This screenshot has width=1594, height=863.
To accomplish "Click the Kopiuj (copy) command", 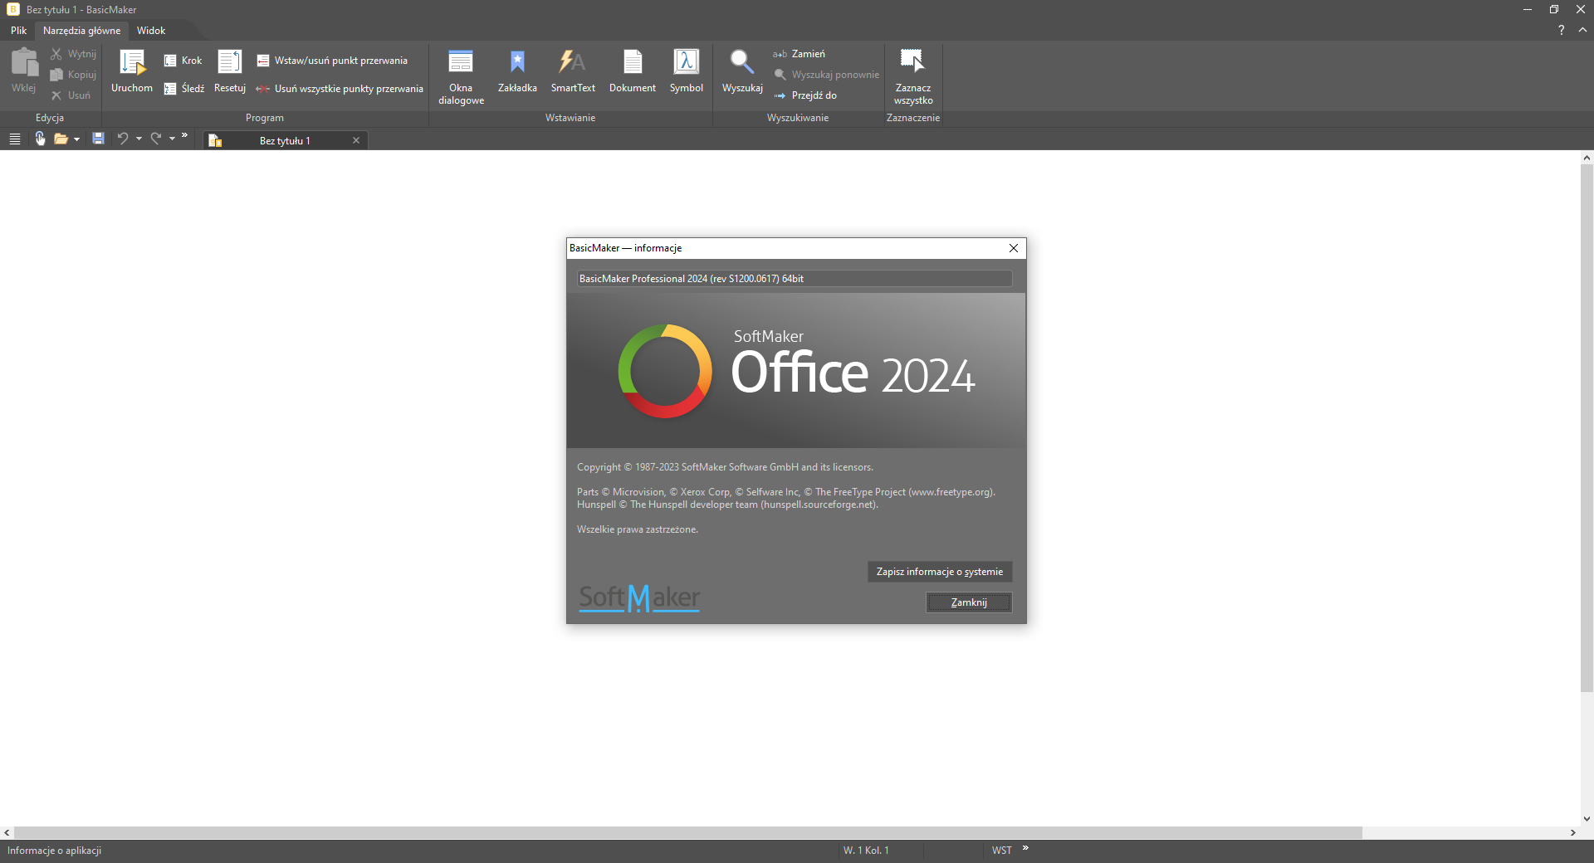I will click(73, 75).
